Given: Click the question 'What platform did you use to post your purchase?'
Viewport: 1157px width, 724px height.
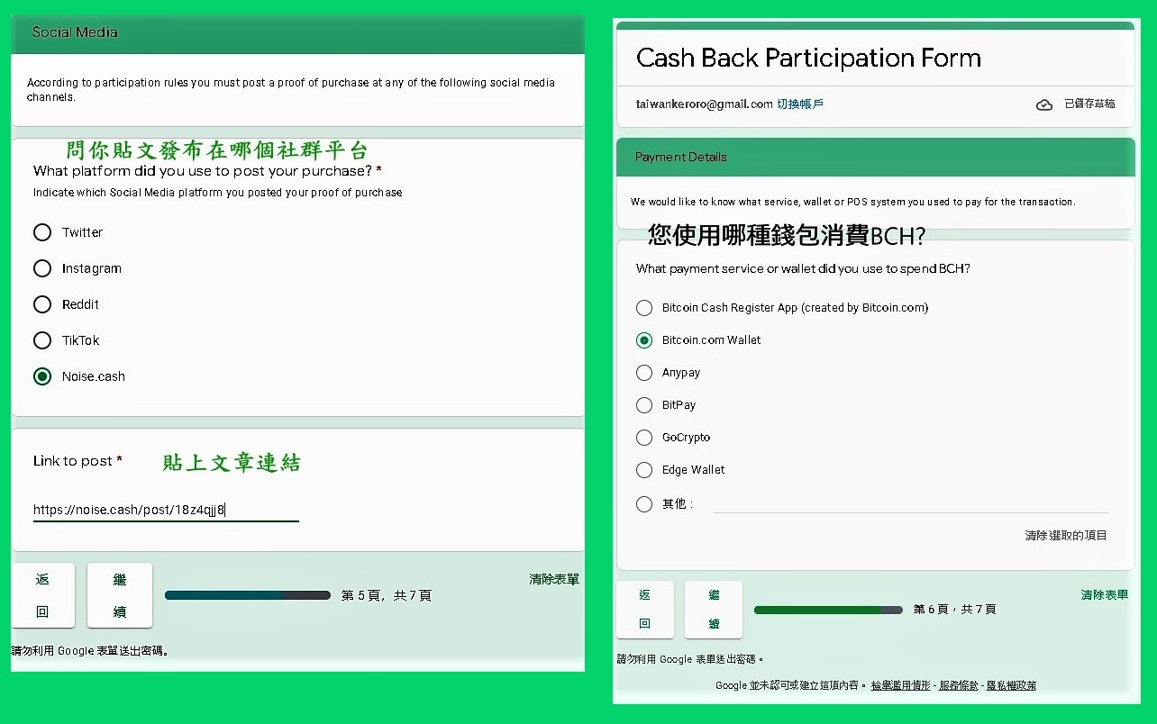Looking at the screenshot, I should click(207, 171).
